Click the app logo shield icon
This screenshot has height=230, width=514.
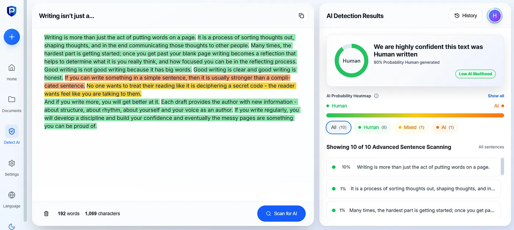12,11
